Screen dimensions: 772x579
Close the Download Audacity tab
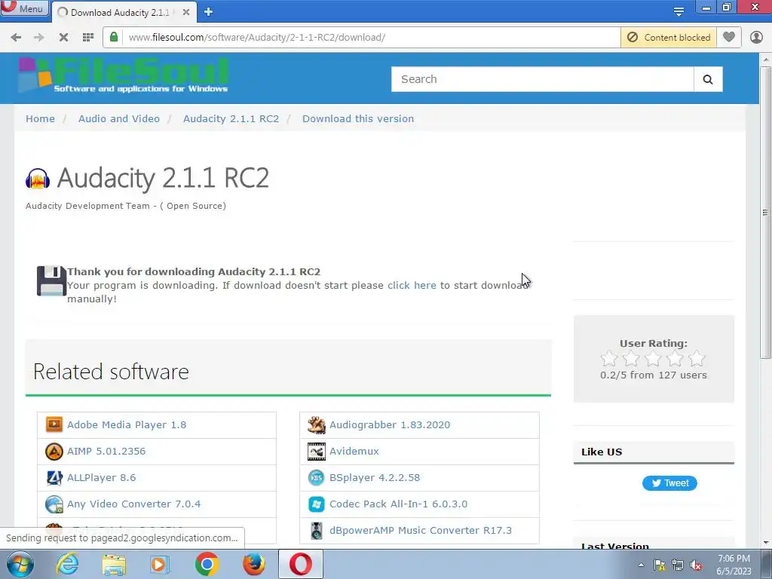click(x=186, y=12)
